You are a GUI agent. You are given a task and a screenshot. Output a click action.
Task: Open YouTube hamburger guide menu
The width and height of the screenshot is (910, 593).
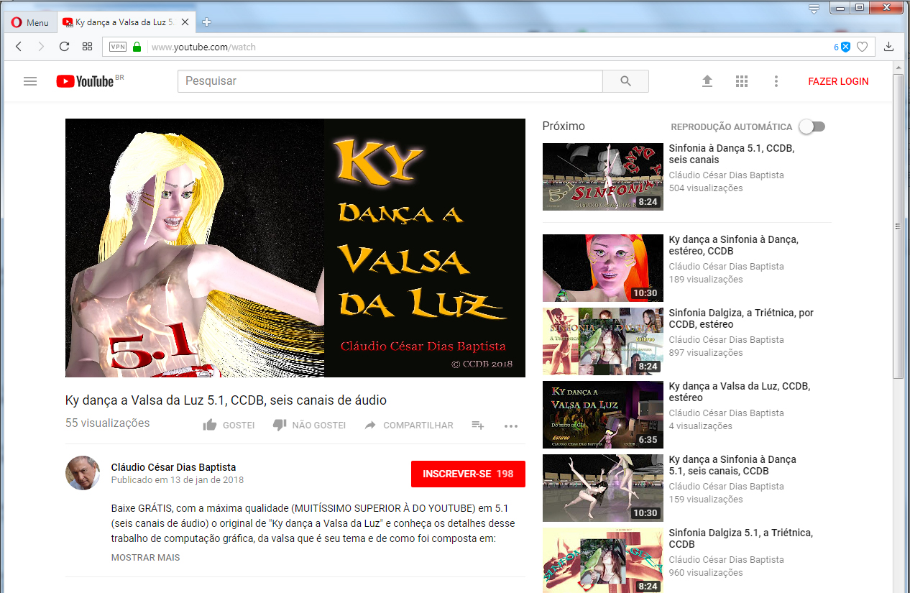30,81
